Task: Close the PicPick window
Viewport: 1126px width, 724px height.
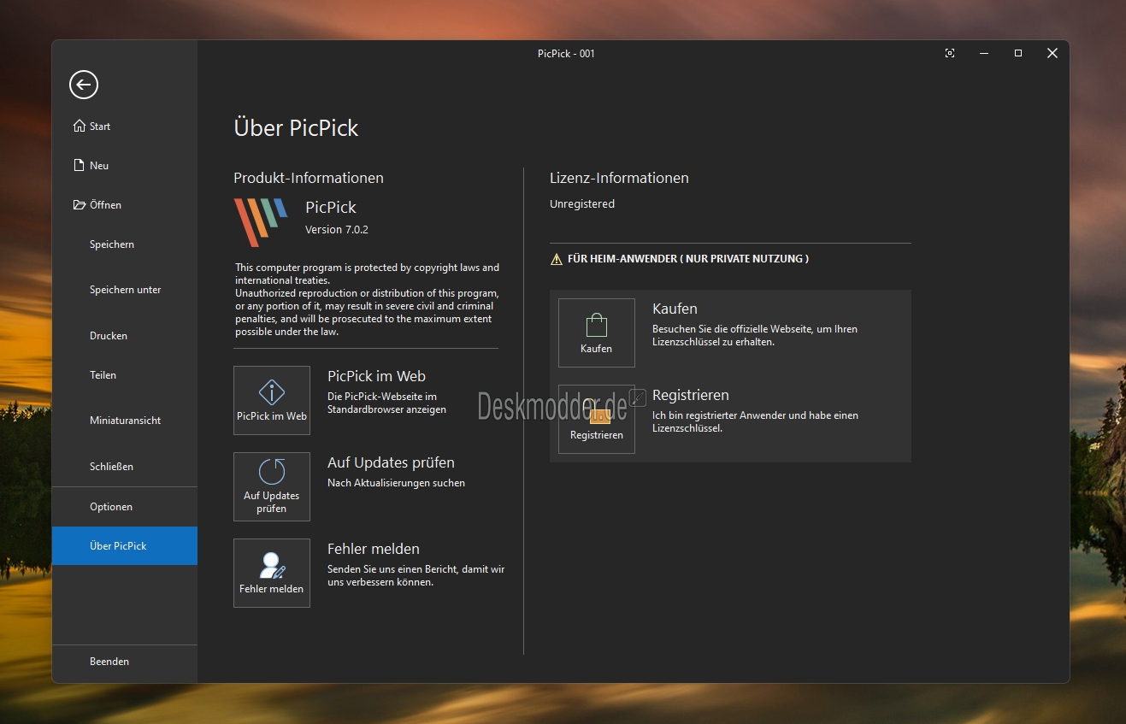Action: pos(1052,53)
